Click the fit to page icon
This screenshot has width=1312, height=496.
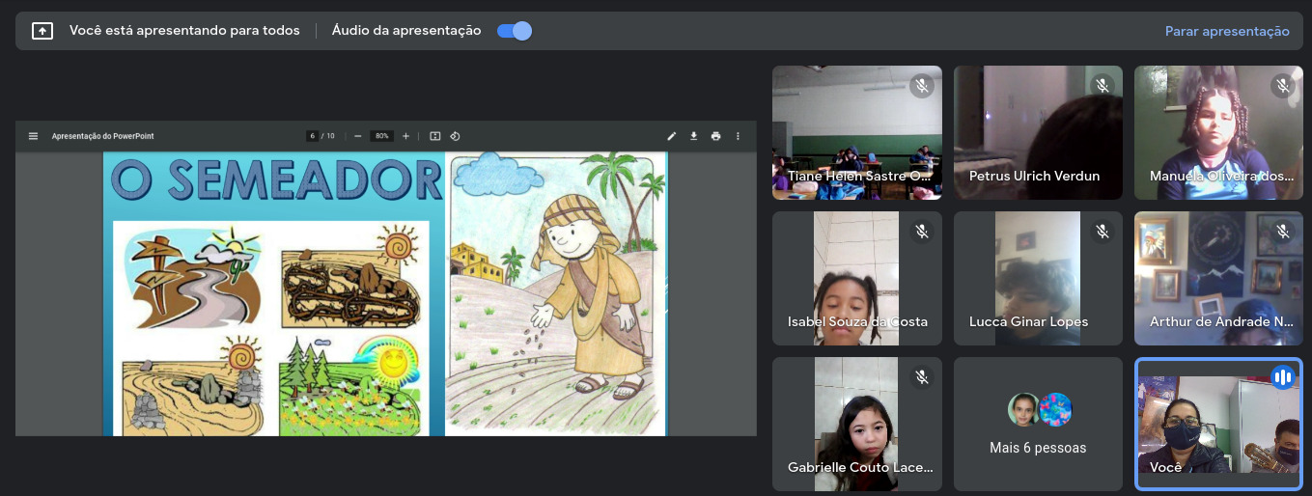pos(434,136)
